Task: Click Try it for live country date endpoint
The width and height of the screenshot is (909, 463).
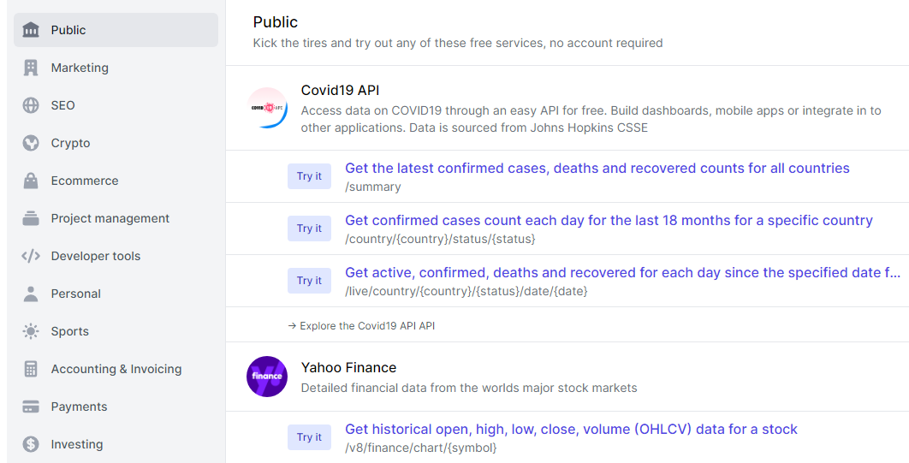Action: pyautogui.click(x=309, y=281)
